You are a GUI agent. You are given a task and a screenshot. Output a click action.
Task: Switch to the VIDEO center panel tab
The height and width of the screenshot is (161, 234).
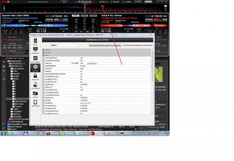click(x=85, y=16)
